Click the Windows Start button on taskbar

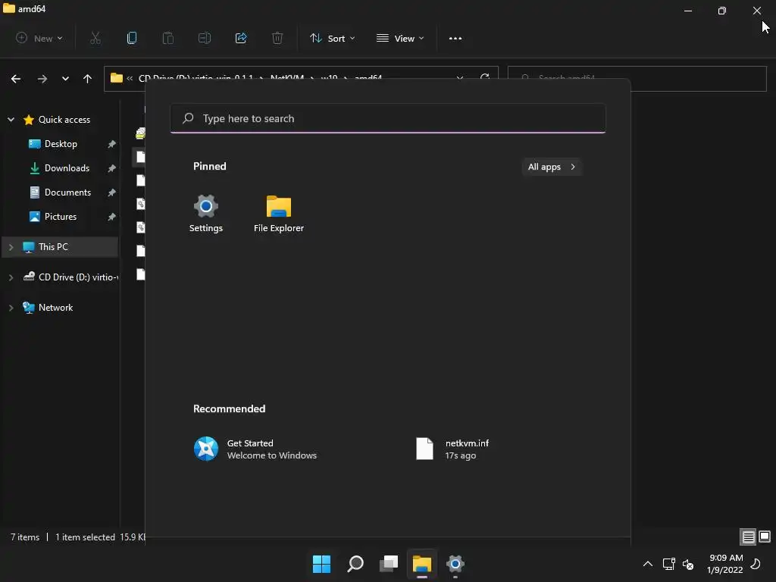(321, 564)
